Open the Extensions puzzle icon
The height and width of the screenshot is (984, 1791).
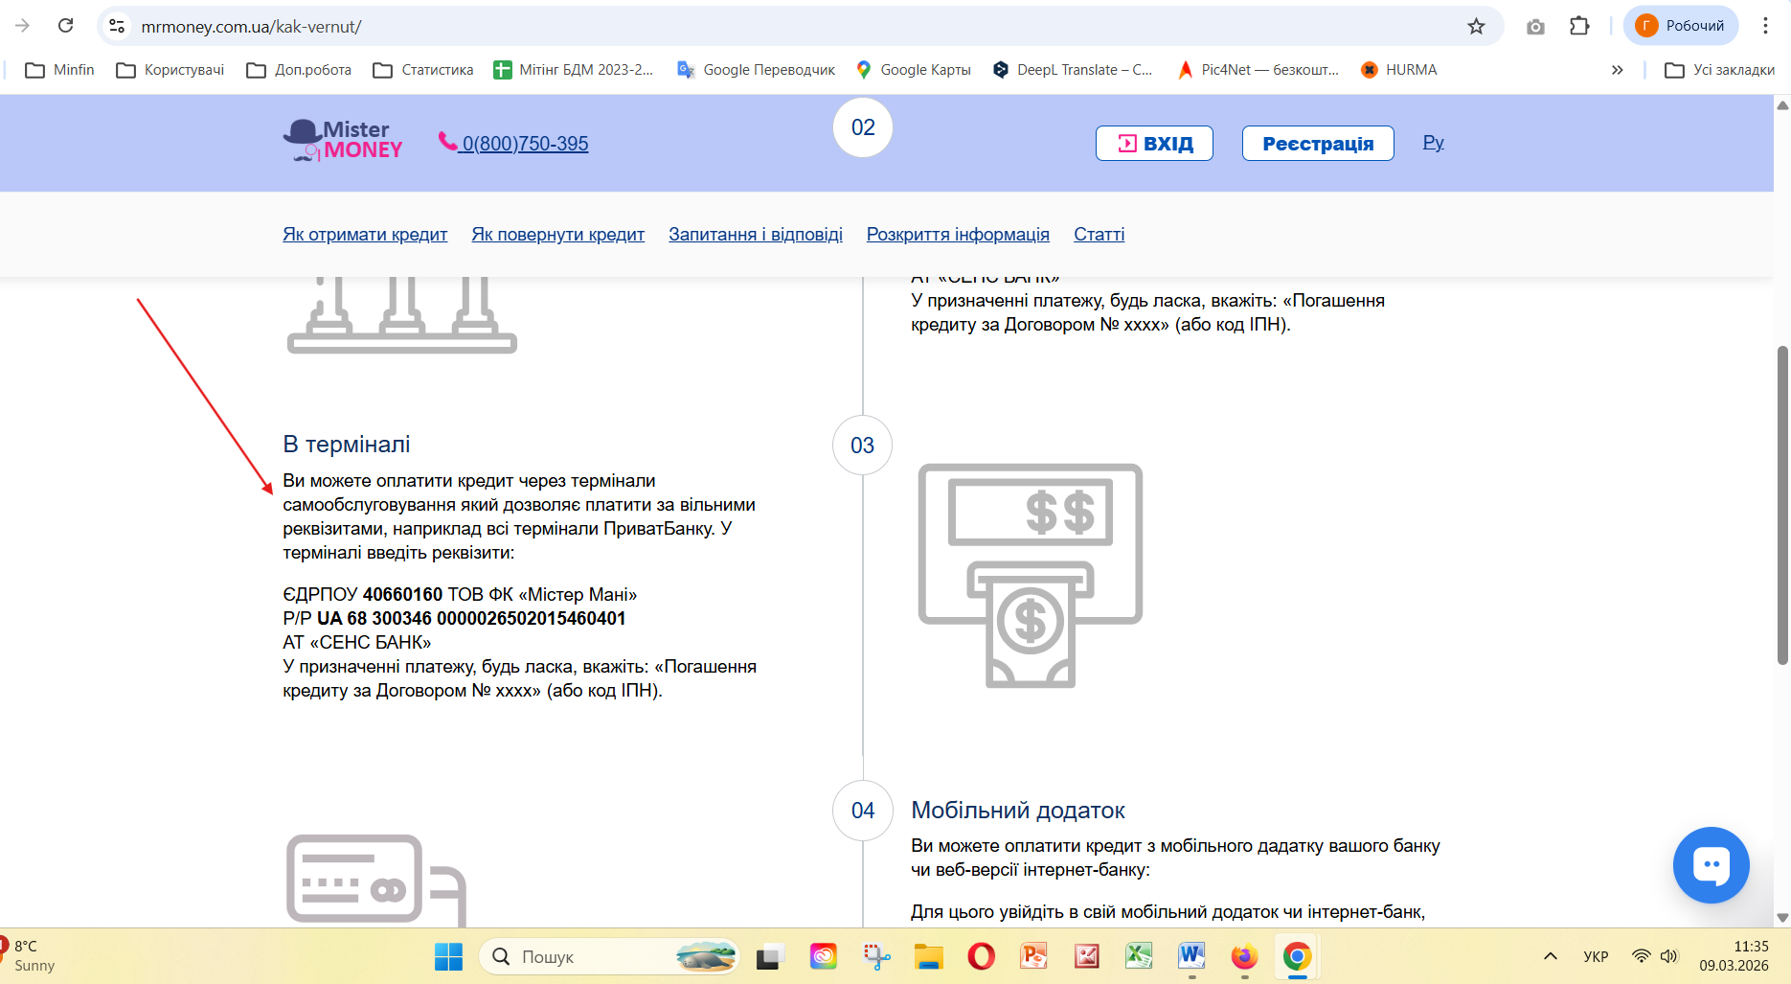pos(1579,26)
